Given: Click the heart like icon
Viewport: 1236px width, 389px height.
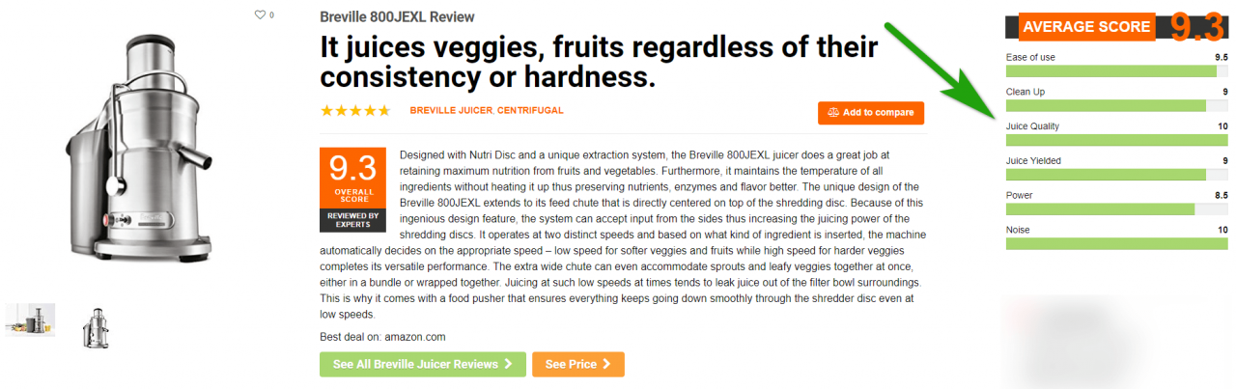Looking at the screenshot, I should (x=260, y=15).
